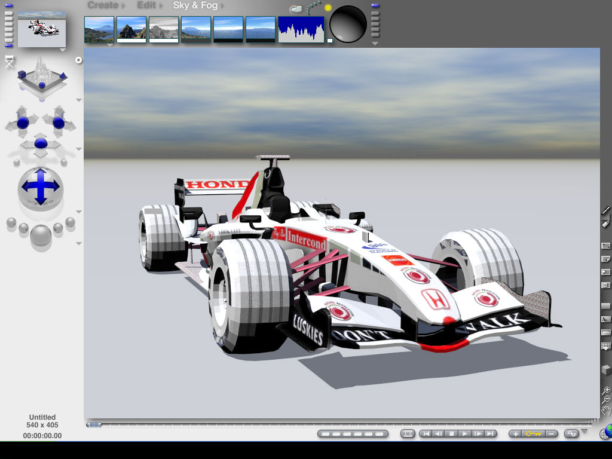Image resolution: width=612 pixels, height=459 pixels.
Task: Click the grid with down arrow icon
Action: 605,347
